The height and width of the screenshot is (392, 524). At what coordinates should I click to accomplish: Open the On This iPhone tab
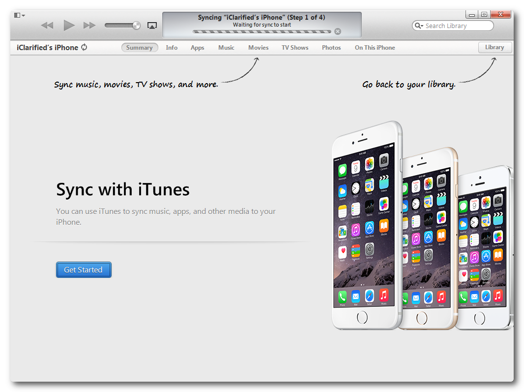click(x=375, y=48)
